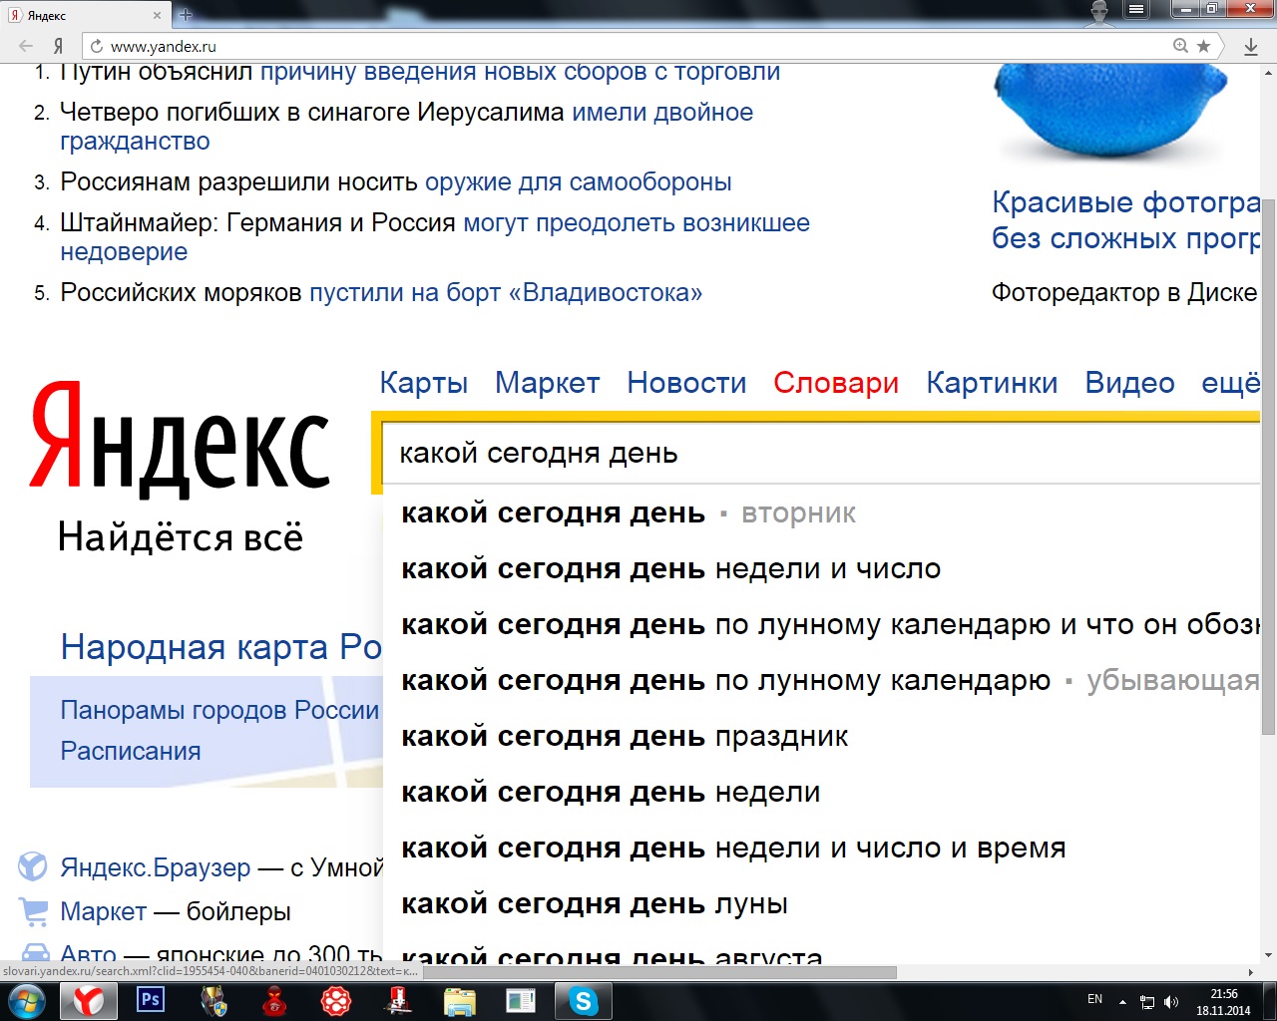1277x1021 pixels.
Task: Open Windows Explorer folder in taskbar
Action: 460,1001
